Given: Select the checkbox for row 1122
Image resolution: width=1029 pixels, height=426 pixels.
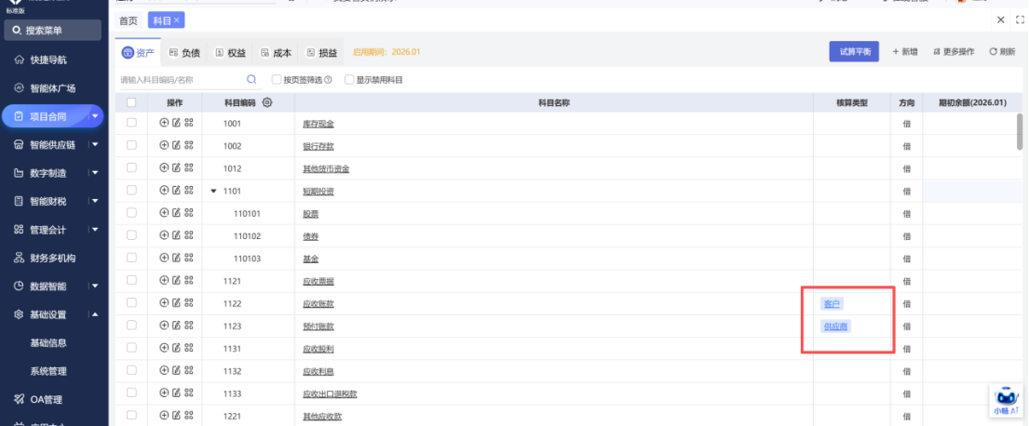Looking at the screenshot, I should pyautogui.click(x=132, y=302).
